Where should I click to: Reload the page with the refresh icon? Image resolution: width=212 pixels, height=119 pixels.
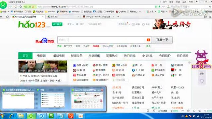pos(16,7)
